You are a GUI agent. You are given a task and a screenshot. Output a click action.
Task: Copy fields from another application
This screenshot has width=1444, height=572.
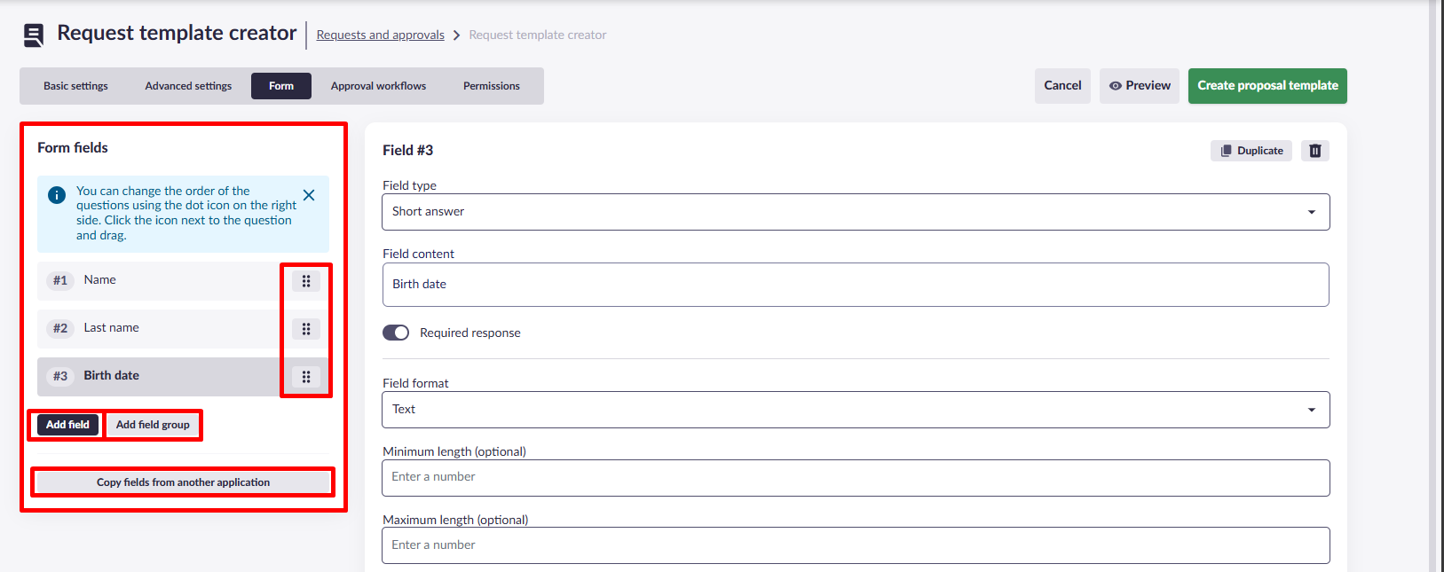tap(183, 482)
